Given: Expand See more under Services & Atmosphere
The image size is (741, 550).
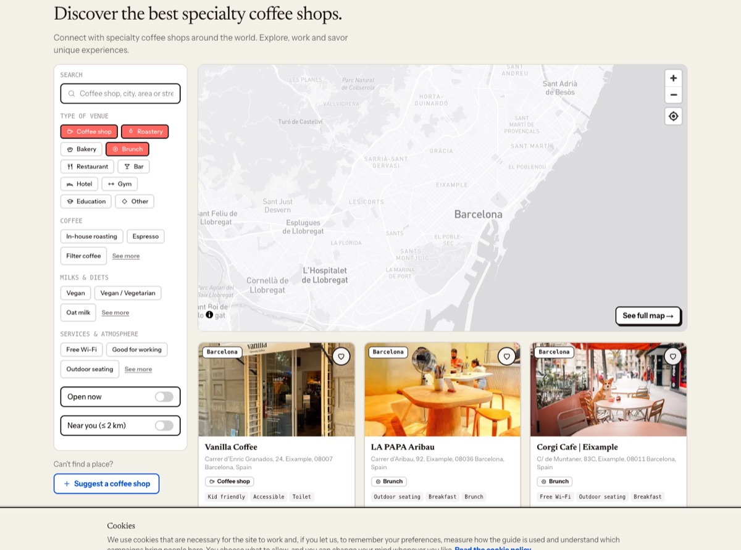Looking at the screenshot, I should 138,369.
